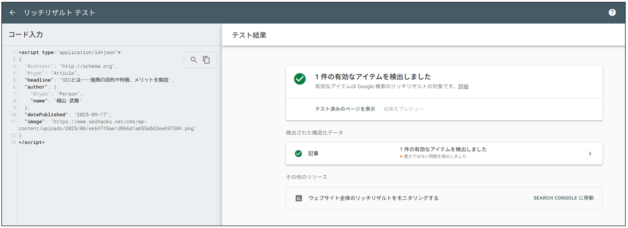Click テスト済みのページを表示 button
Image resolution: width=628 pixels, height=228 pixels.
tap(345, 109)
